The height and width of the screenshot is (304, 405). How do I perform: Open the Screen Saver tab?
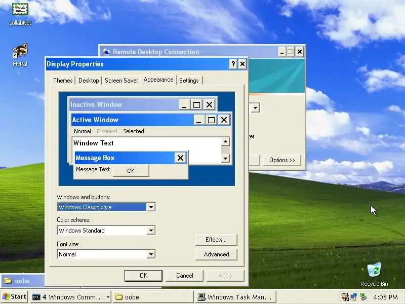tap(121, 81)
